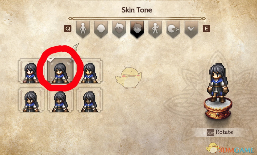Image resolution: width=257 pixels, height=155 pixels.
Task: Open the body type tab icon
Action: coord(83,29)
